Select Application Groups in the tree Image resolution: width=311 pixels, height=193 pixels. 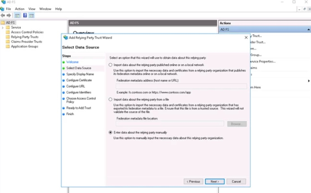click(x=24, y=46)
